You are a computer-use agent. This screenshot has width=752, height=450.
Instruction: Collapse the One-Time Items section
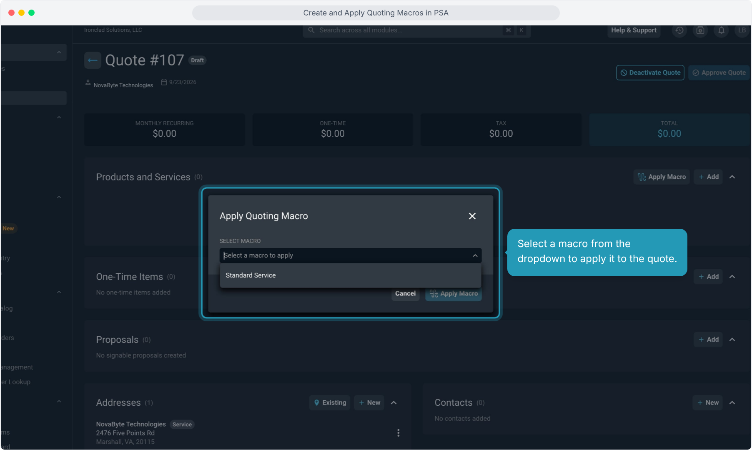click(x=732, y=277)
